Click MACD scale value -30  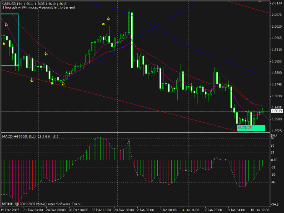pos(273,175)
